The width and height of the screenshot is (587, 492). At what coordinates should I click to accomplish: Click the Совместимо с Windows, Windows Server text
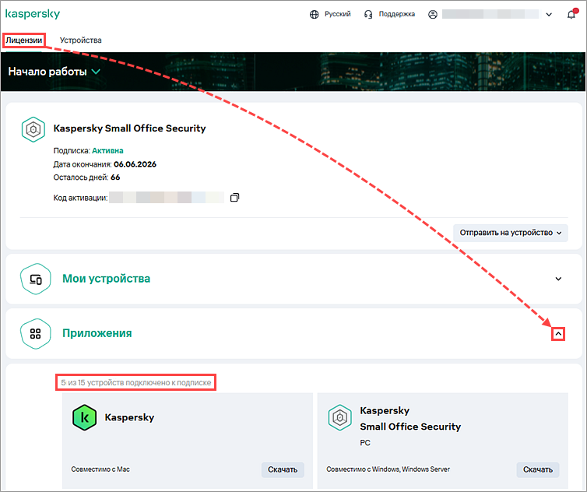pos(388,469)
